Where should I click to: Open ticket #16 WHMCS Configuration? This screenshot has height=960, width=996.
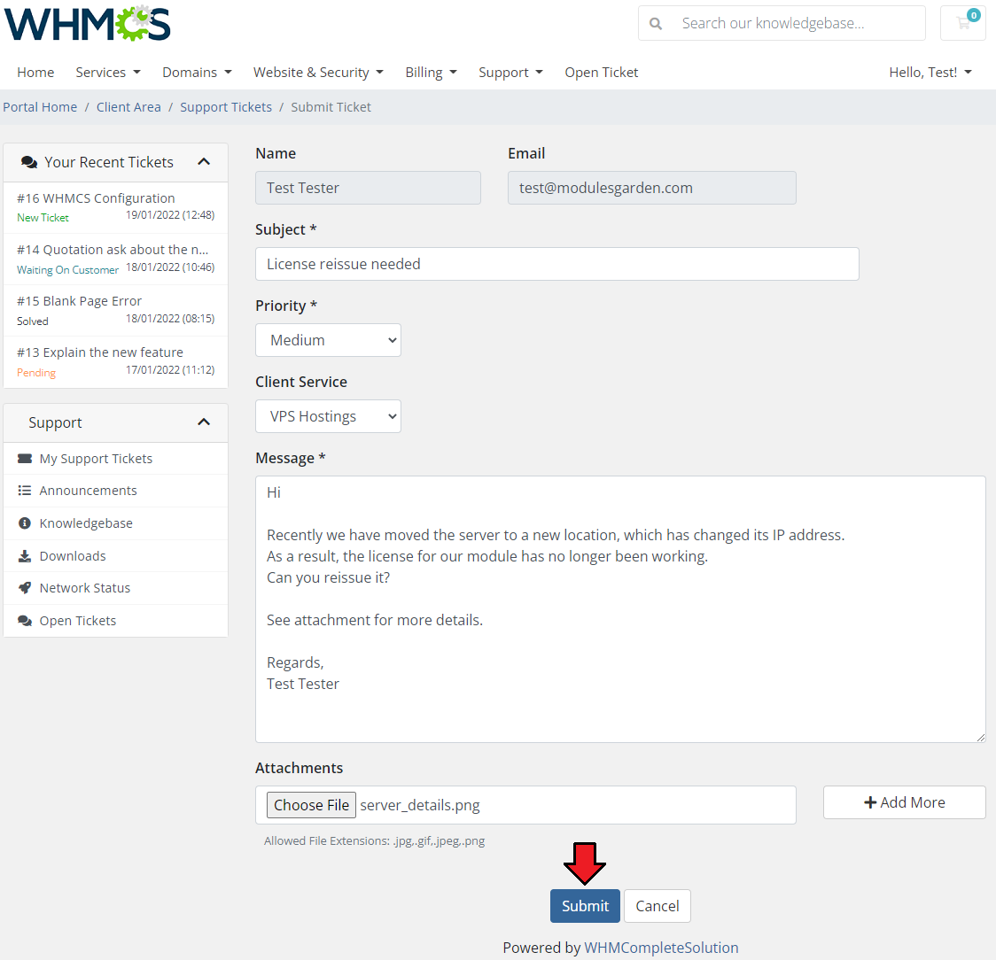point(115,207)
